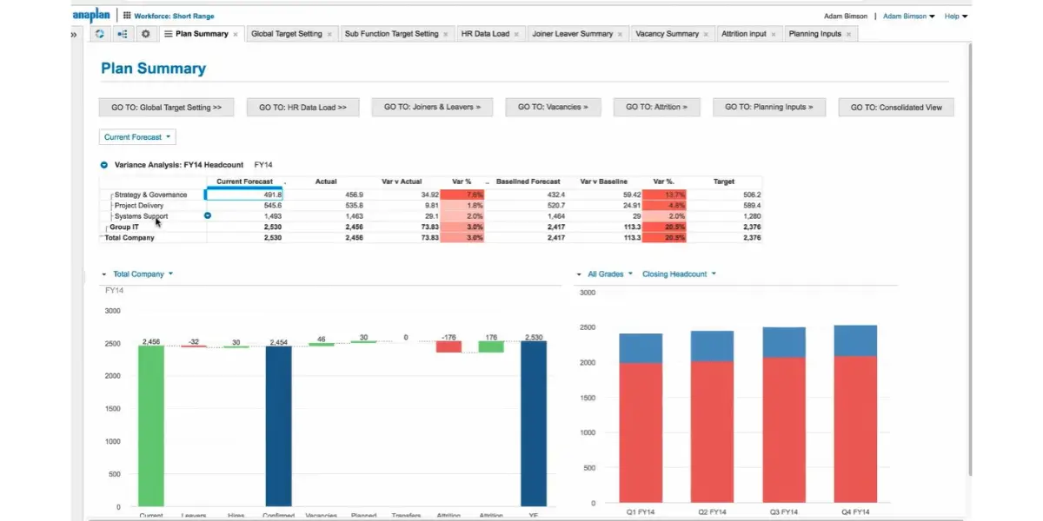Click the green Current bar in waterfall chart
The height and width of the screenshot is (521, 1043).
[151, 425]
